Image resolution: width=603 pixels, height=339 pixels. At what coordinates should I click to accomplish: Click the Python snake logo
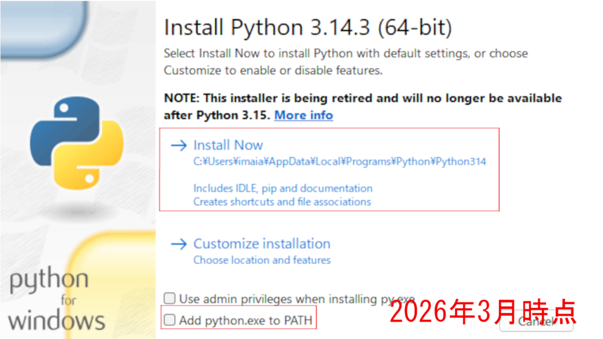coord(77,142)
